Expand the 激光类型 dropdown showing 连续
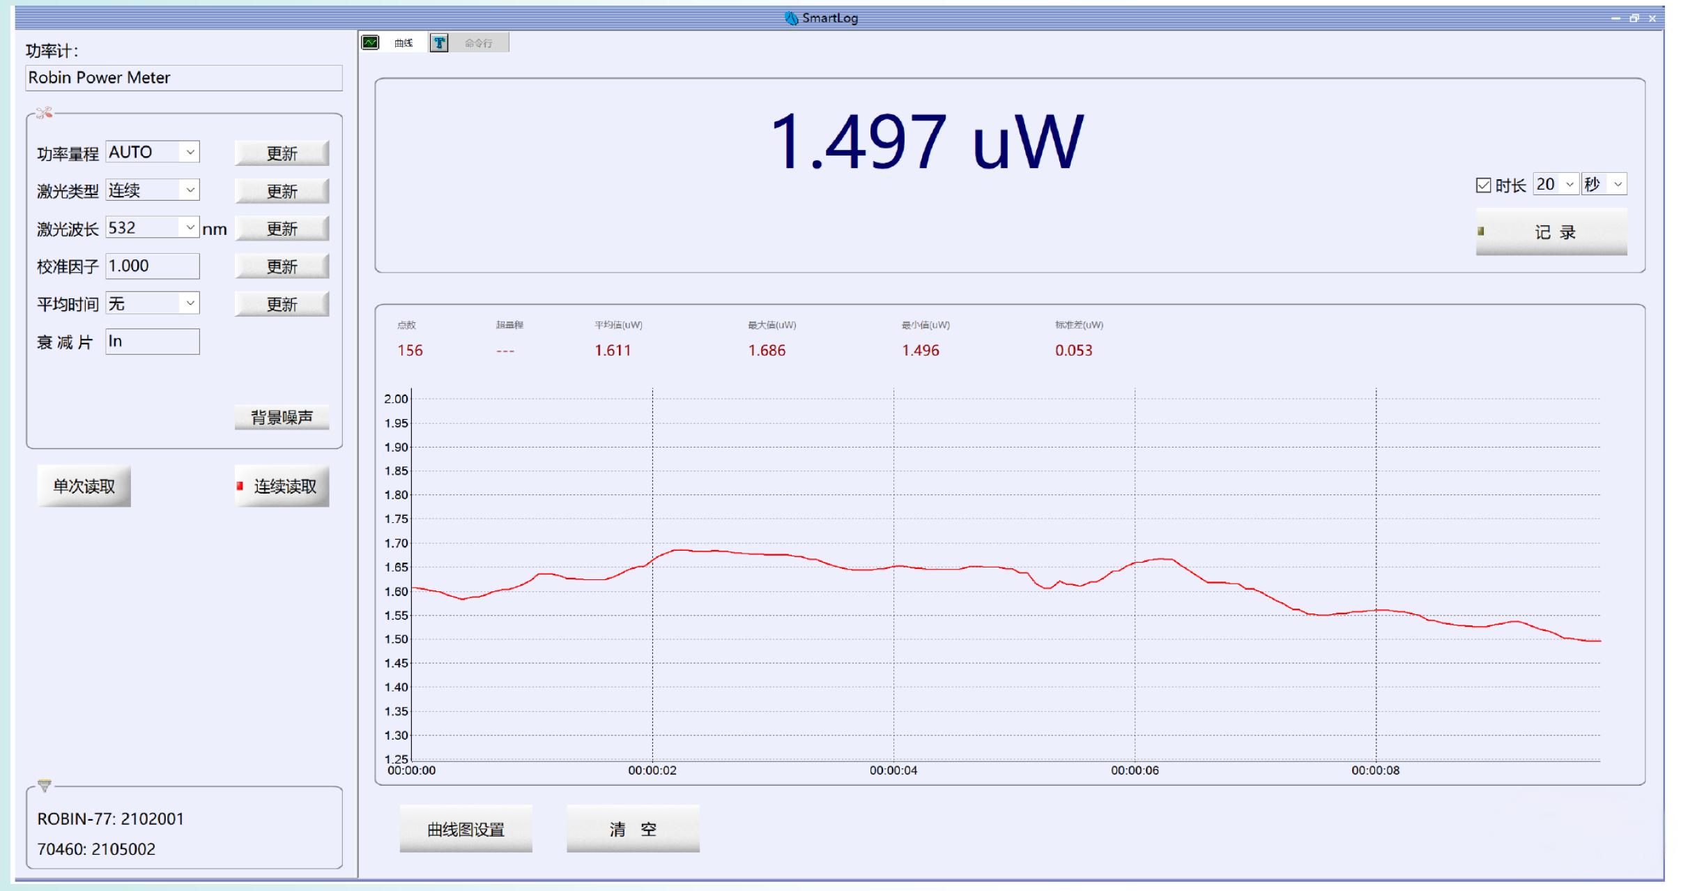This screenshot has height=891, width=1681. [x=153, y=190]
